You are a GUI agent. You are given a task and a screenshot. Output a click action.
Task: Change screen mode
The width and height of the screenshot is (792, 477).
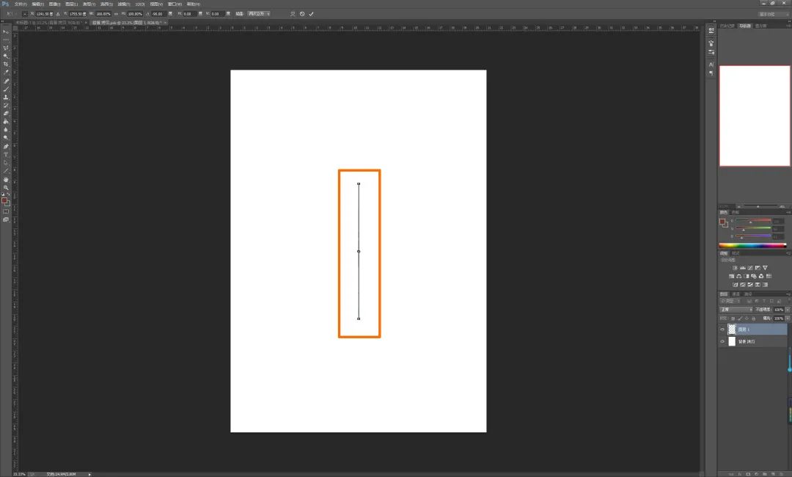point(6,219)
